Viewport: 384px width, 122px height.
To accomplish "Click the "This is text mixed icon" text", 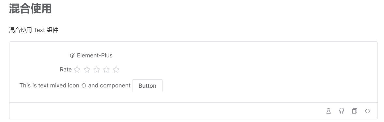I will [x=49, y=85].
